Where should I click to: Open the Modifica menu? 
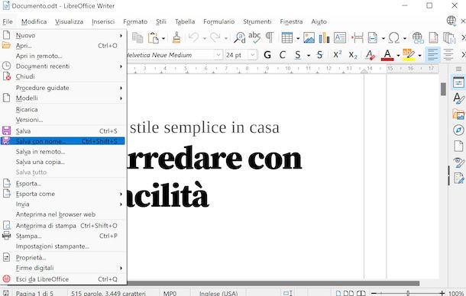coord(34,21)
